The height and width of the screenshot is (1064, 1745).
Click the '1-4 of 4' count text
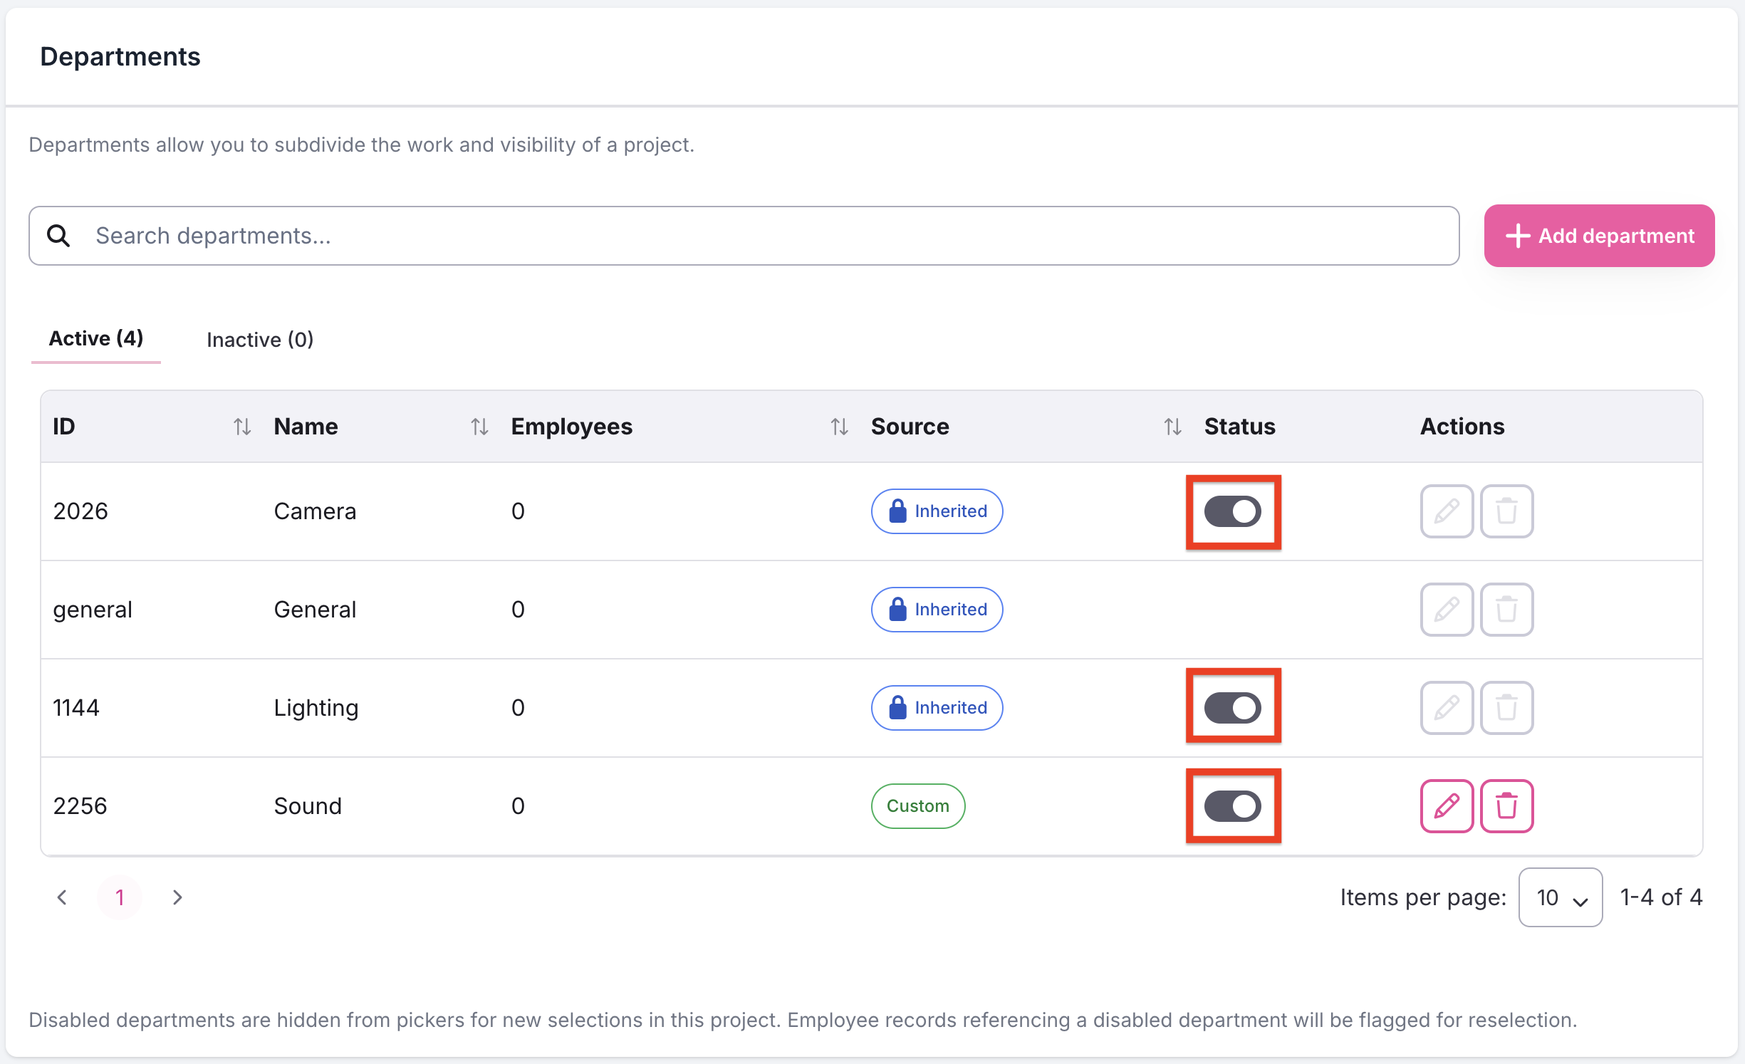click(1661, 897)
